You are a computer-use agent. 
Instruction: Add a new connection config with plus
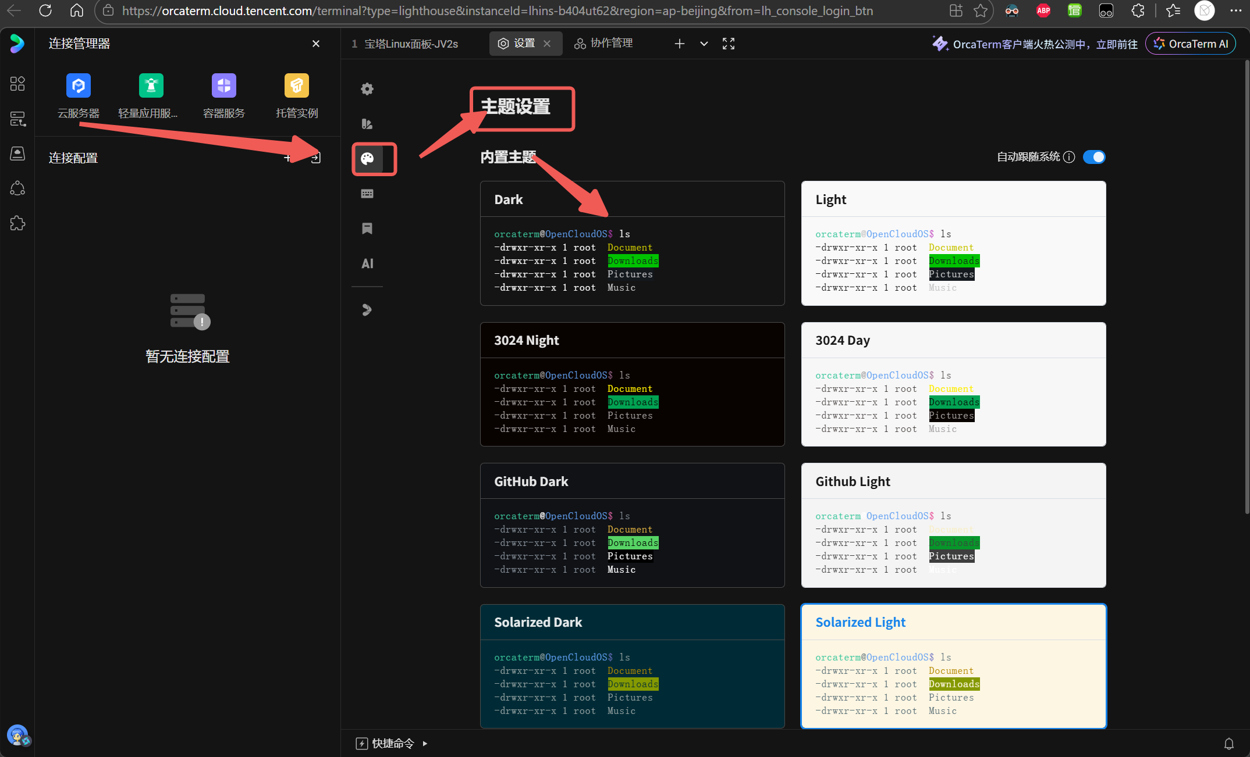[287, 158]
